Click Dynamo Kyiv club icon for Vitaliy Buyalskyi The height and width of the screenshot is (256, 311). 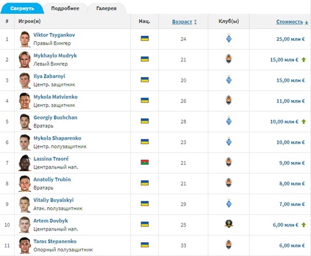click(229, 203)
